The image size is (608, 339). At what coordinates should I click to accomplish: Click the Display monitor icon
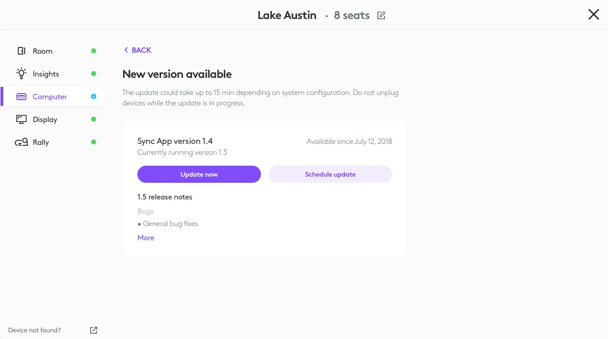click(21, 119)
